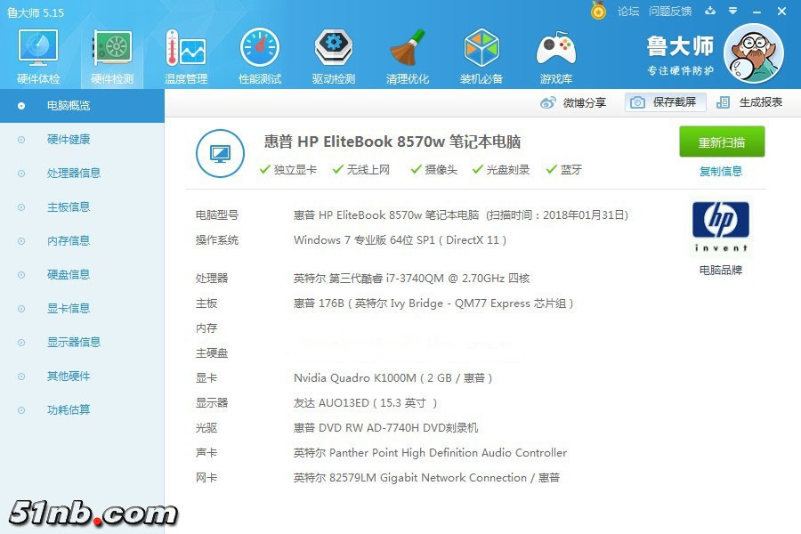
Task: Click the heading 惠普 HP EliteBook 8570w 笔记本电脑
Action: pos(392,142)
